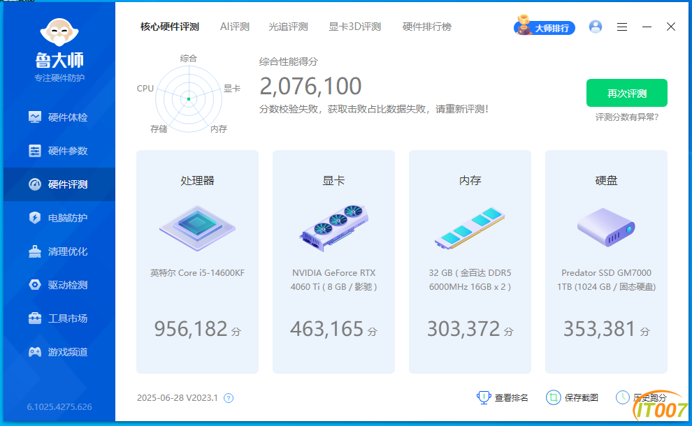The height and width of the screenshot is (426, 692).
Task: Select 硬件体检 text in the sidebar
Action: click(68, 117)
